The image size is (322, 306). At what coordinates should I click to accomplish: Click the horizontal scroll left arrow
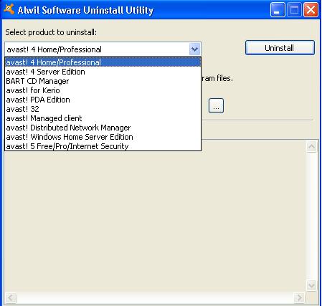click(11, 297)
